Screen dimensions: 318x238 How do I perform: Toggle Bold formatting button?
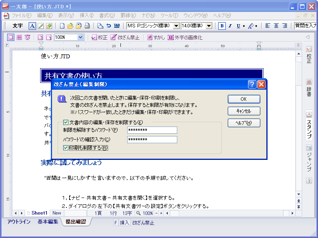pyautogui.click(x=222, y=26)
